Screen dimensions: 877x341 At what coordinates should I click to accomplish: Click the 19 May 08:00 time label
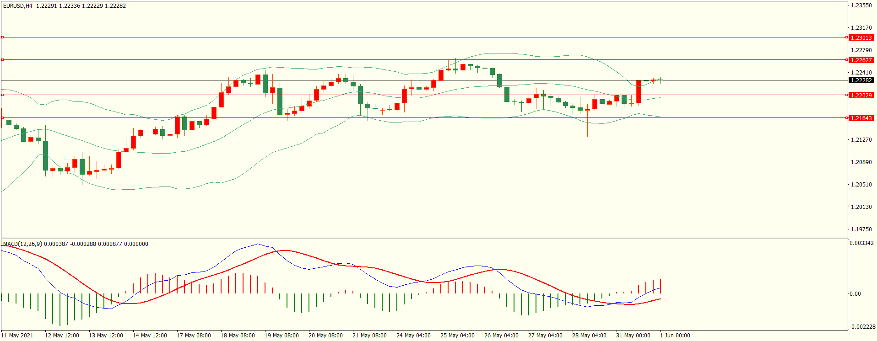(282, 336)
